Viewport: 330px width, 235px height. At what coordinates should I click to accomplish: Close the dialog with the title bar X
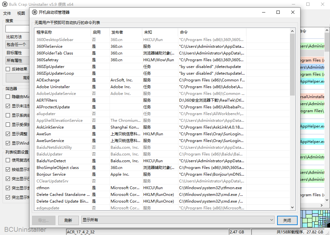click(x=293, y=12)
